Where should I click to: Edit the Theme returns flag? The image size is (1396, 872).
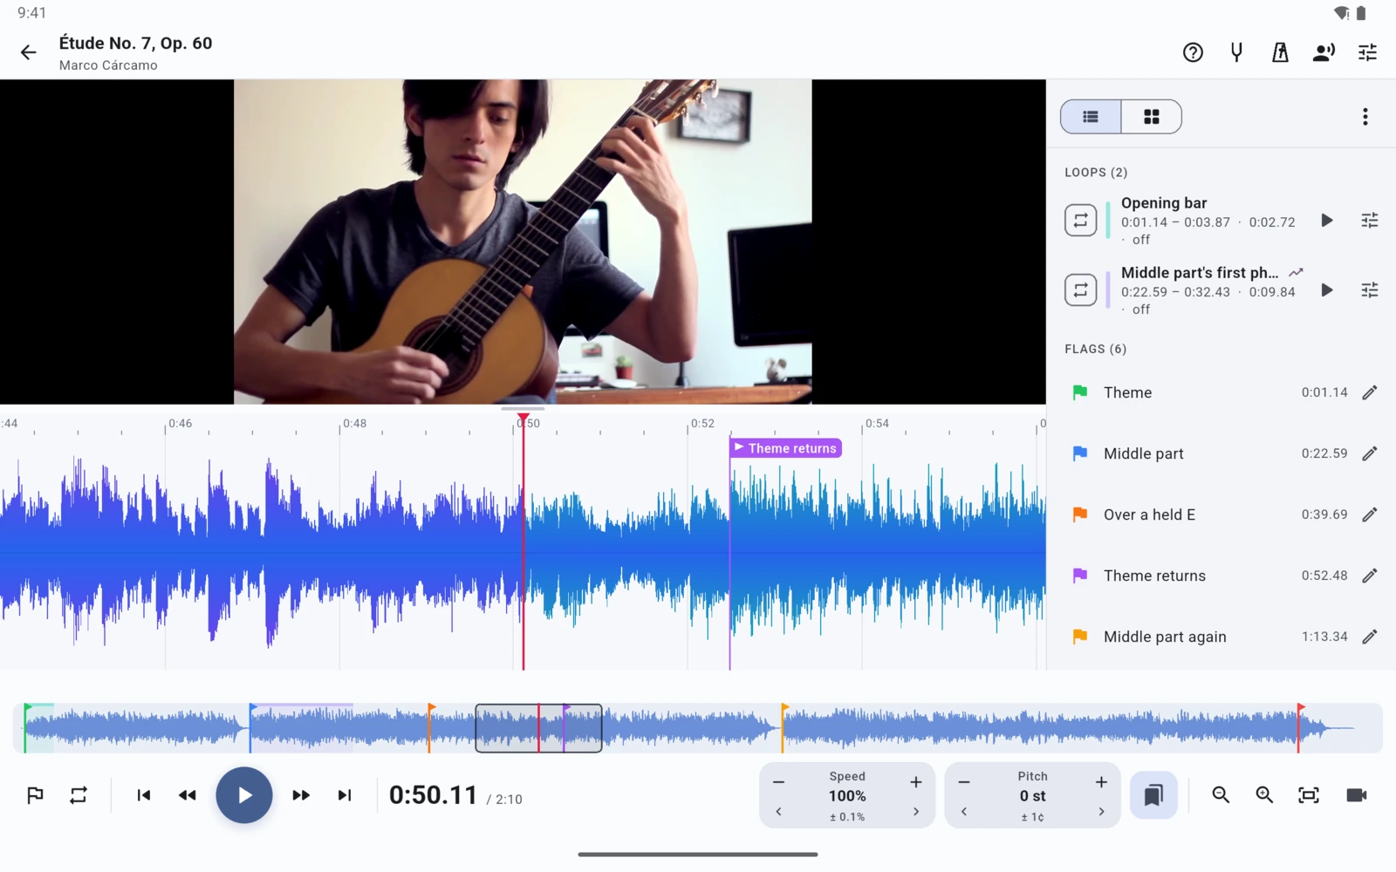click(x=1370, y=576)
